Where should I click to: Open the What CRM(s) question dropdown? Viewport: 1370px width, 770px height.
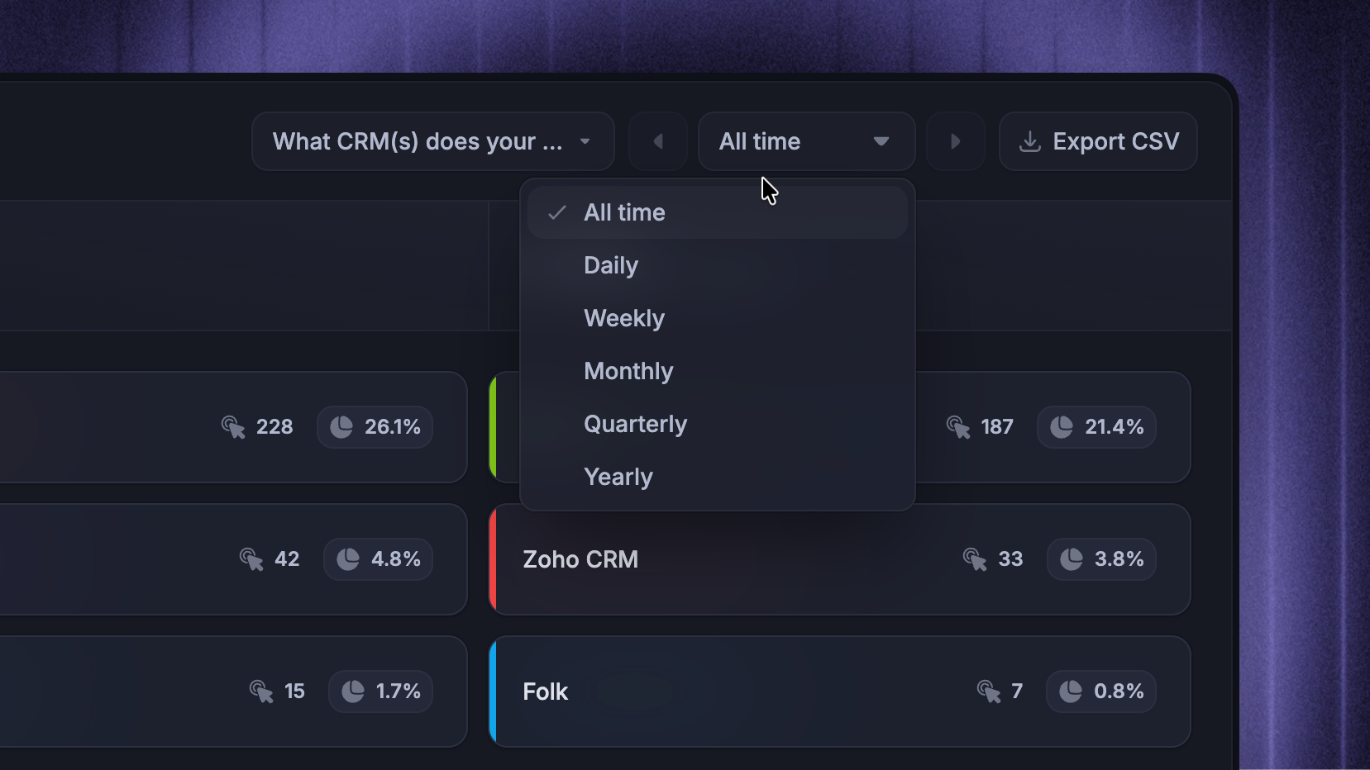click(x=433, y=141)
